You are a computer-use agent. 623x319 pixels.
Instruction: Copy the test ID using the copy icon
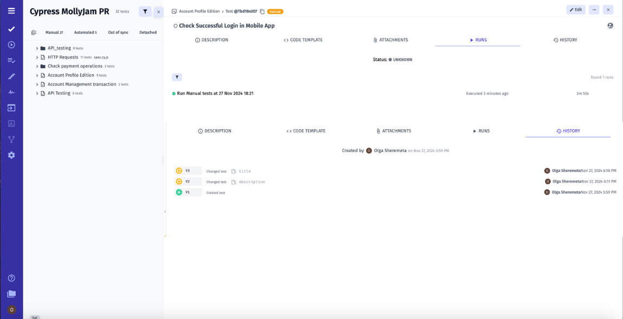point(263,10)
